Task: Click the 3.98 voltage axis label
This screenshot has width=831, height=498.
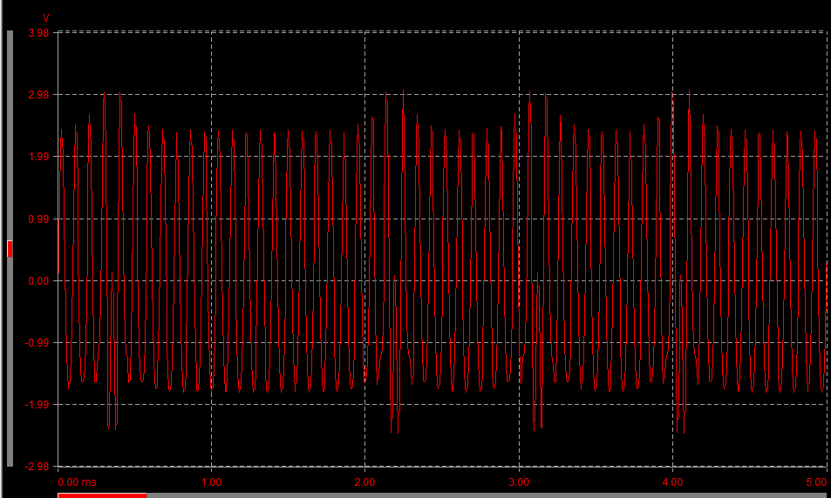Action: pyautogui.click(x=39, y=33)
